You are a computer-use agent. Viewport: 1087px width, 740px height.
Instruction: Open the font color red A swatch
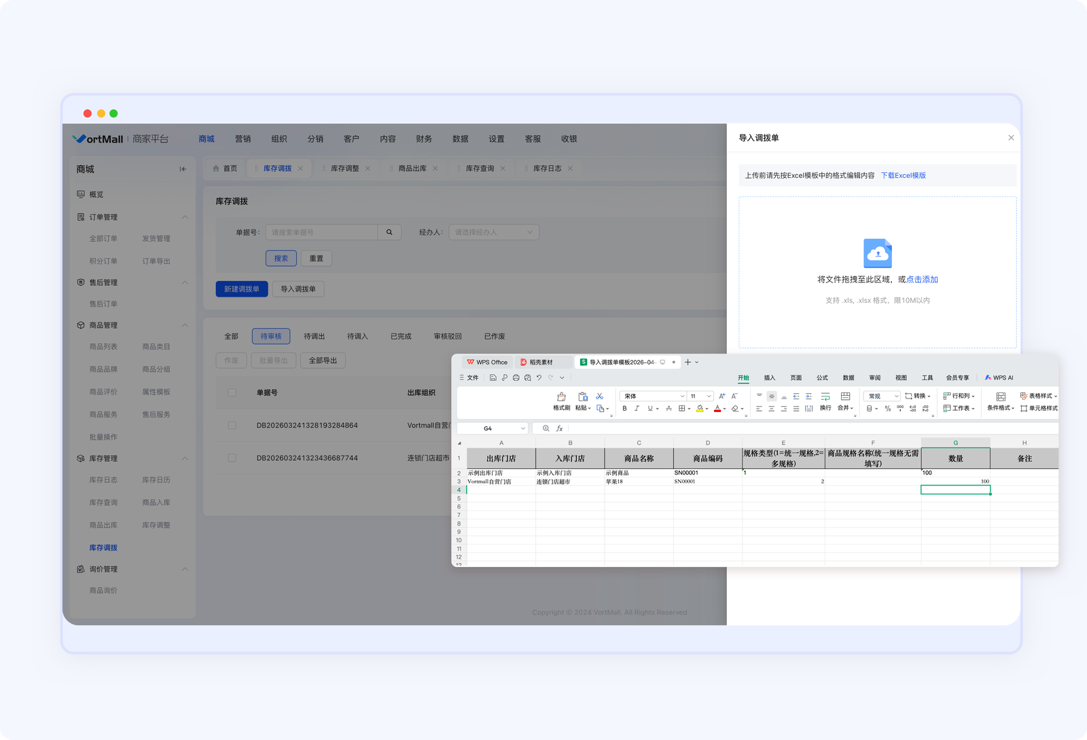tap(717, 409)
